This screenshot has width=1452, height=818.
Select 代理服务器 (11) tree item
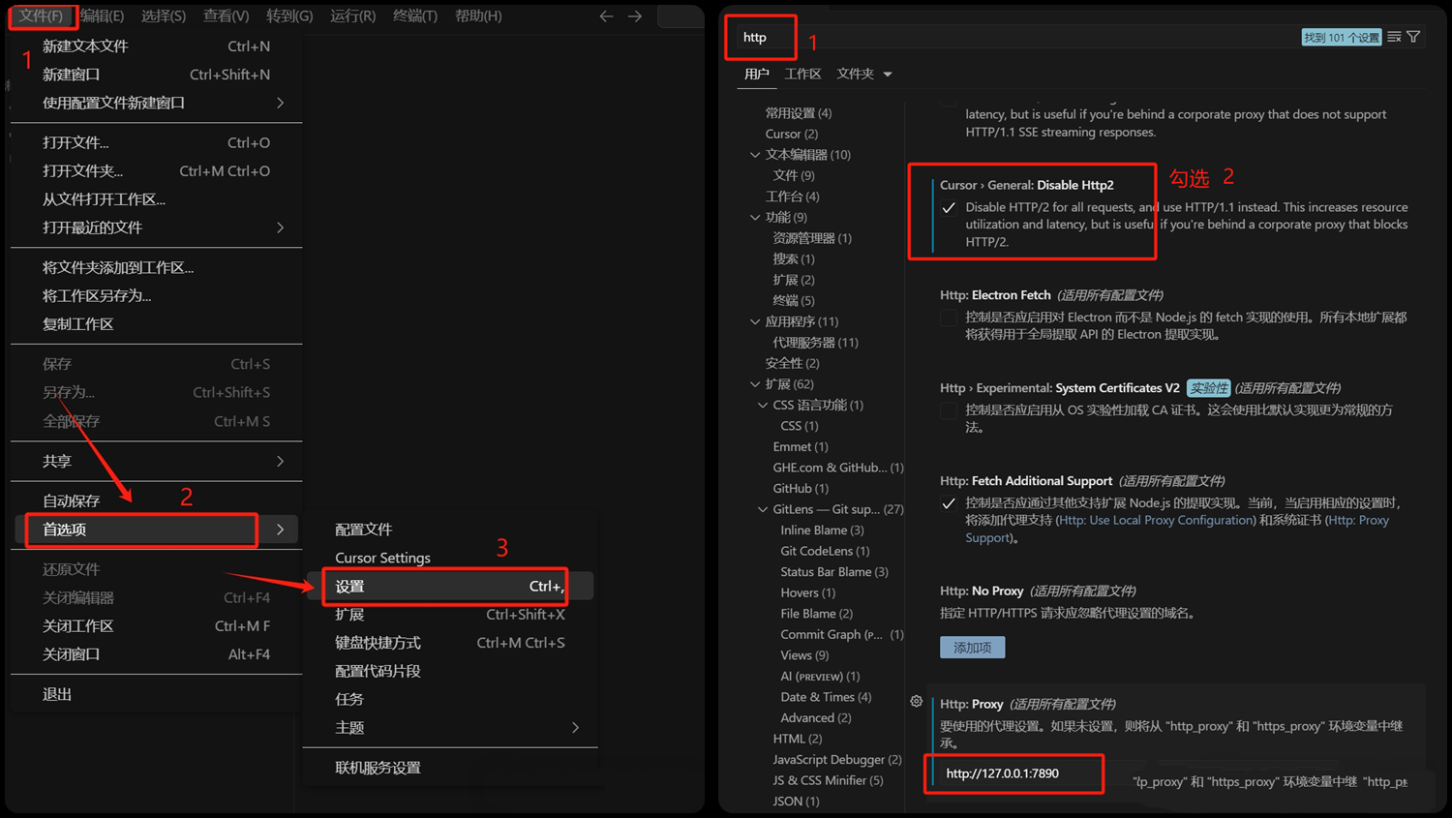tap(816, 343)
